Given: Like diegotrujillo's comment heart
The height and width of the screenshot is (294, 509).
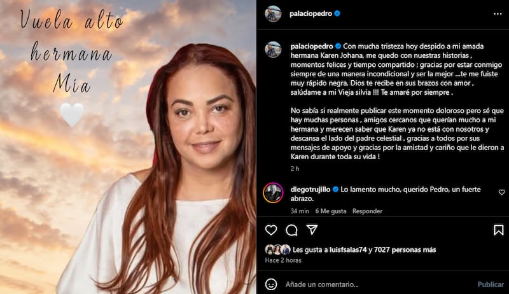Looking at the screenshot, I should (501, 192).
